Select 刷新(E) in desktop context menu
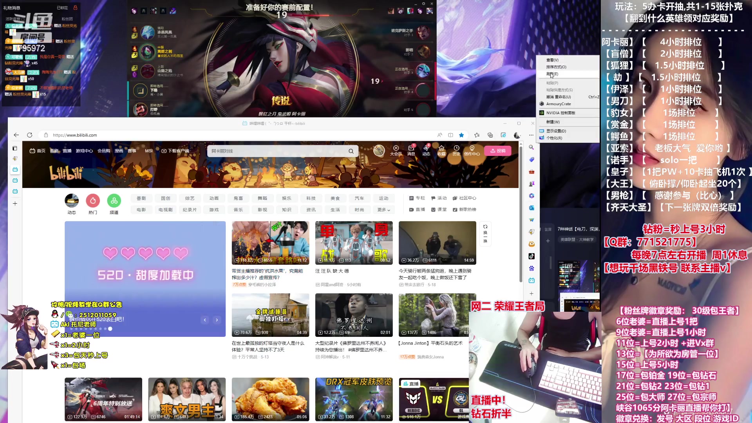752x423 pixels. 552,74
